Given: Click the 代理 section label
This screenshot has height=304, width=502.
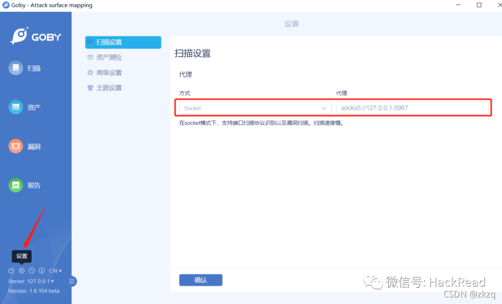Looking at the screenshot, I should 185,75.
